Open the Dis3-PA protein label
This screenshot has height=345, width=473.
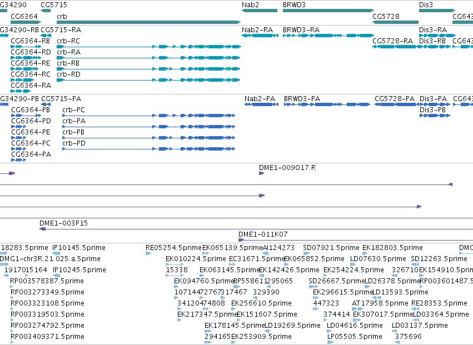tap(433, 99)
